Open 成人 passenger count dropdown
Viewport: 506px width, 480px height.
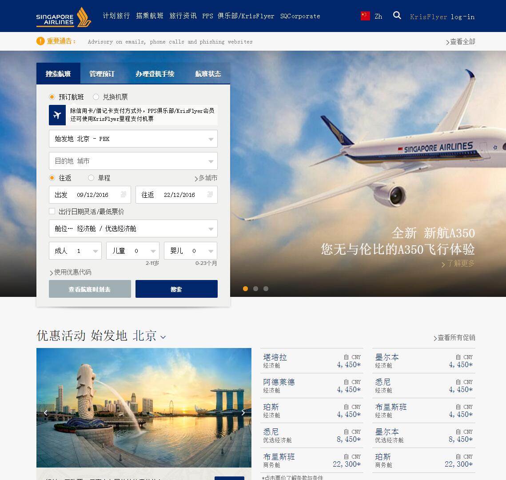point(75,251)
